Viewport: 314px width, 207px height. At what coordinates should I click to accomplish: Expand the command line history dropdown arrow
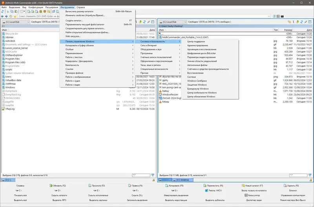[x=269, y=16]
